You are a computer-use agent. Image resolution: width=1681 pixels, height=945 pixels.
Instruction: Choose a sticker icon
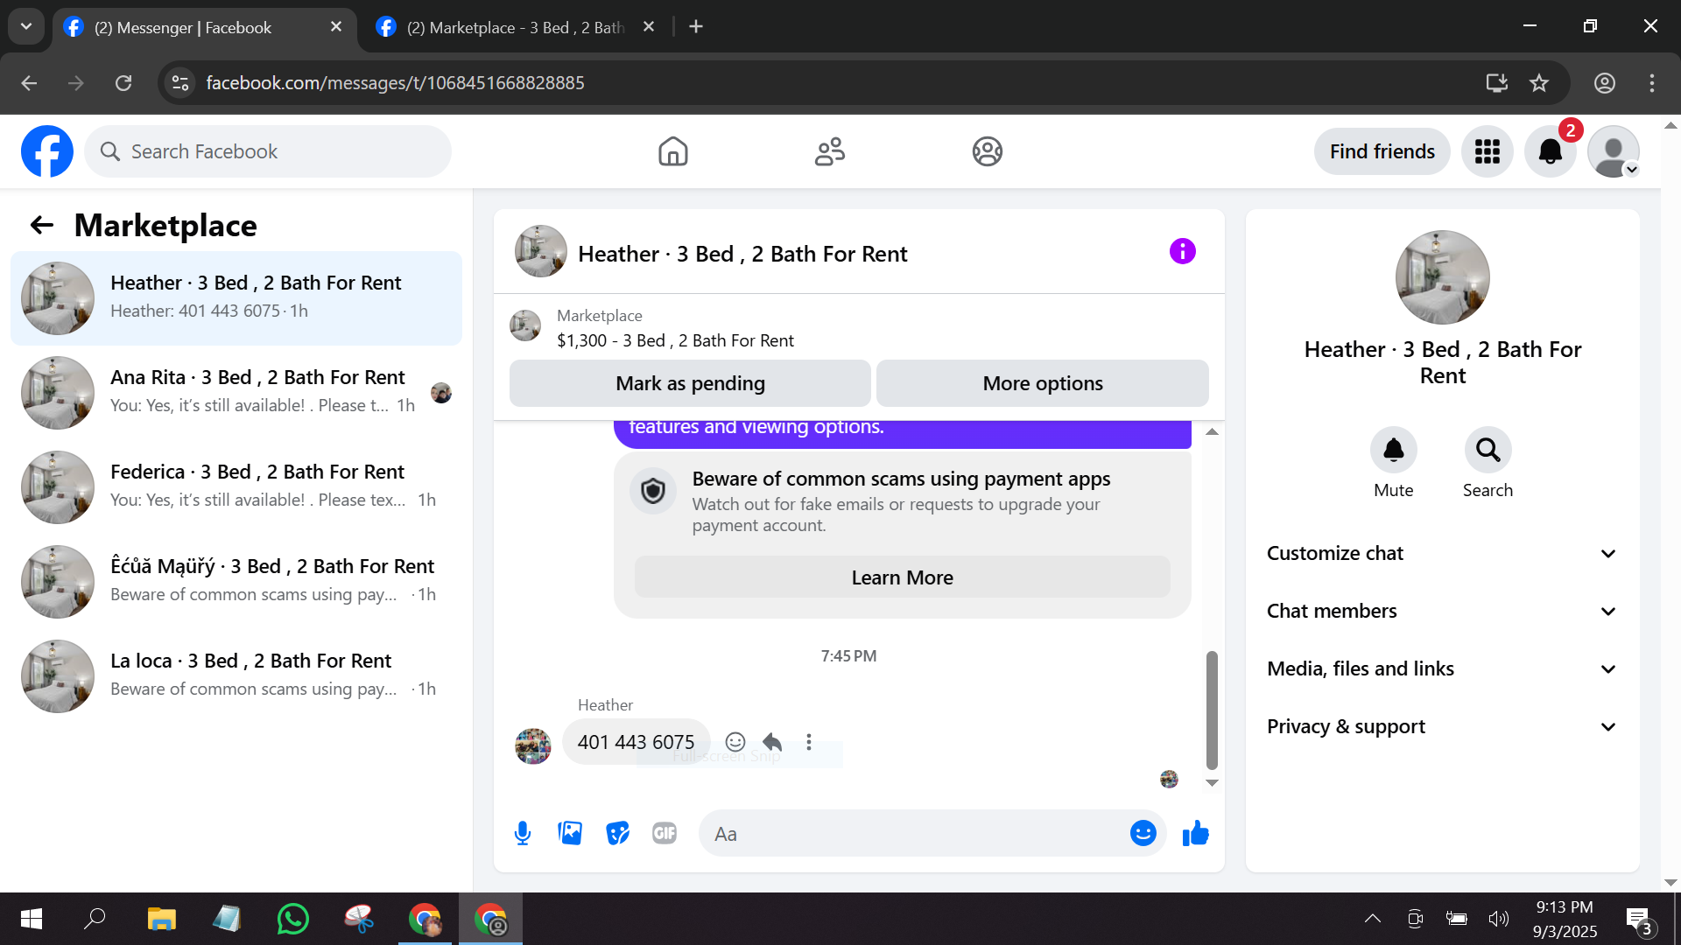pos(617,833)
